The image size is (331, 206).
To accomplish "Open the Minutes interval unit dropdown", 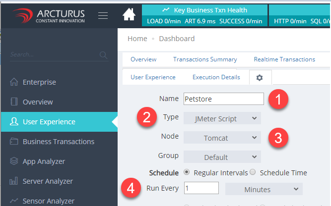I will 264,189.
